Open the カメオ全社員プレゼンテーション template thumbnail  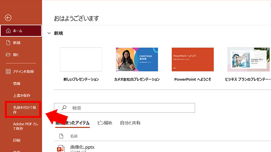[137, 59]
